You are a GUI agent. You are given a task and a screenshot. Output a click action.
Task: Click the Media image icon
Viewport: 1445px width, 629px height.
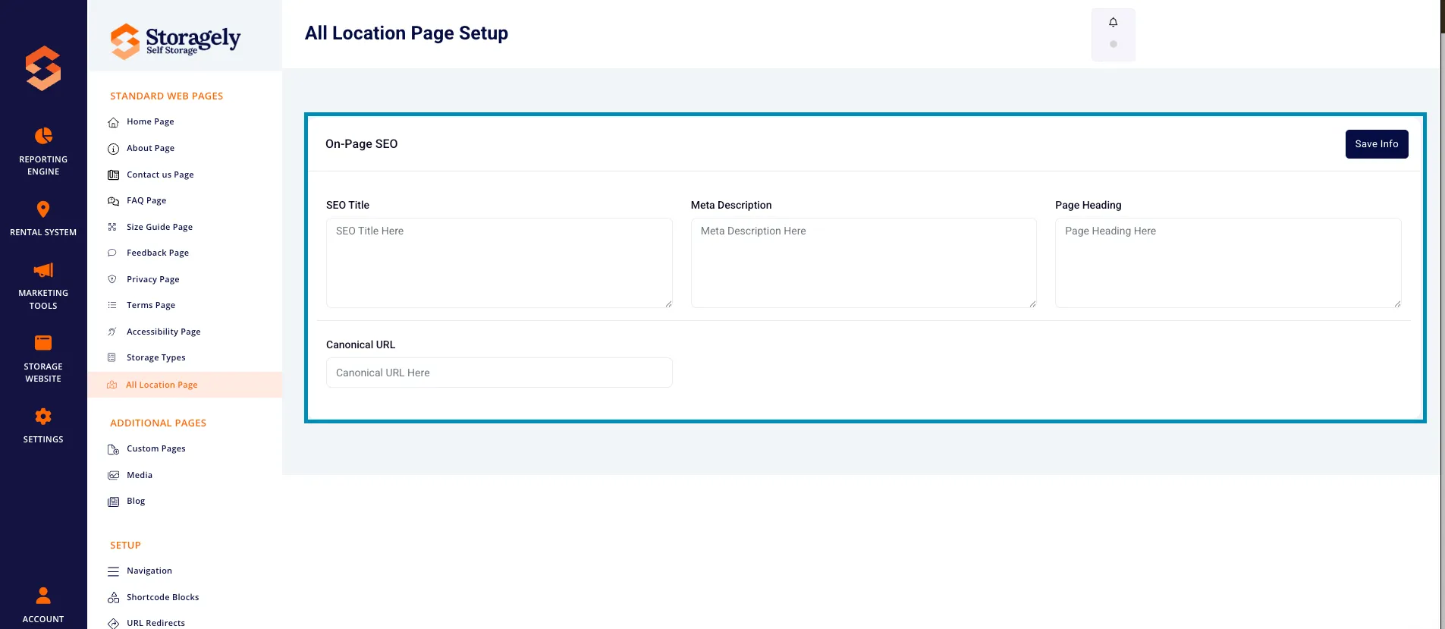(x=113, y=475)
